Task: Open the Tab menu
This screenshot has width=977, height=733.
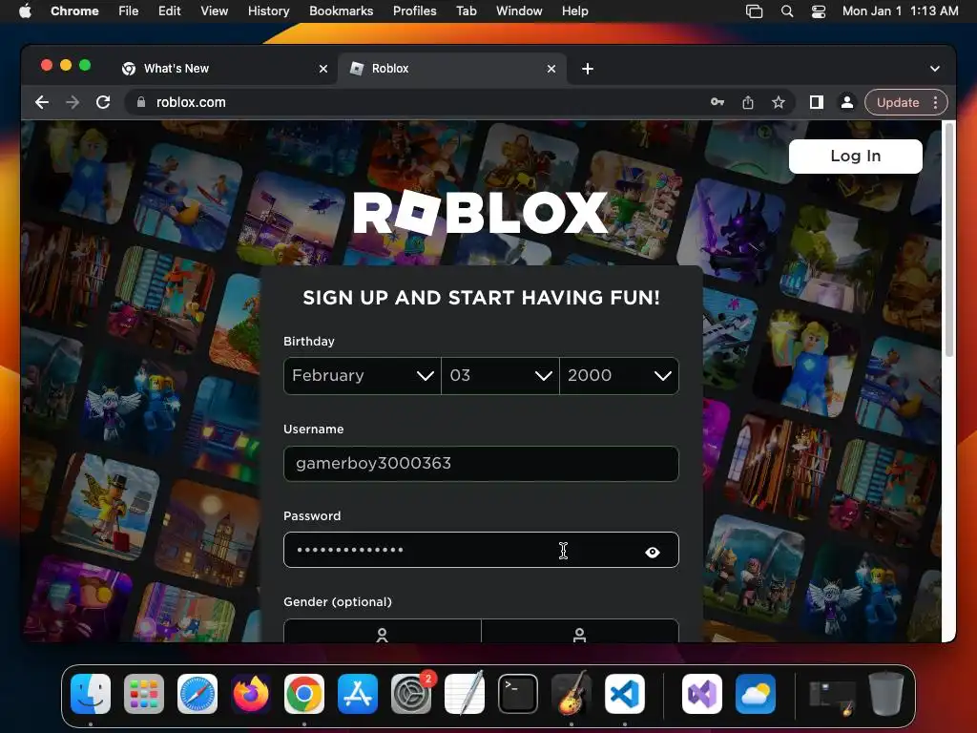Action: click(466, 11)
